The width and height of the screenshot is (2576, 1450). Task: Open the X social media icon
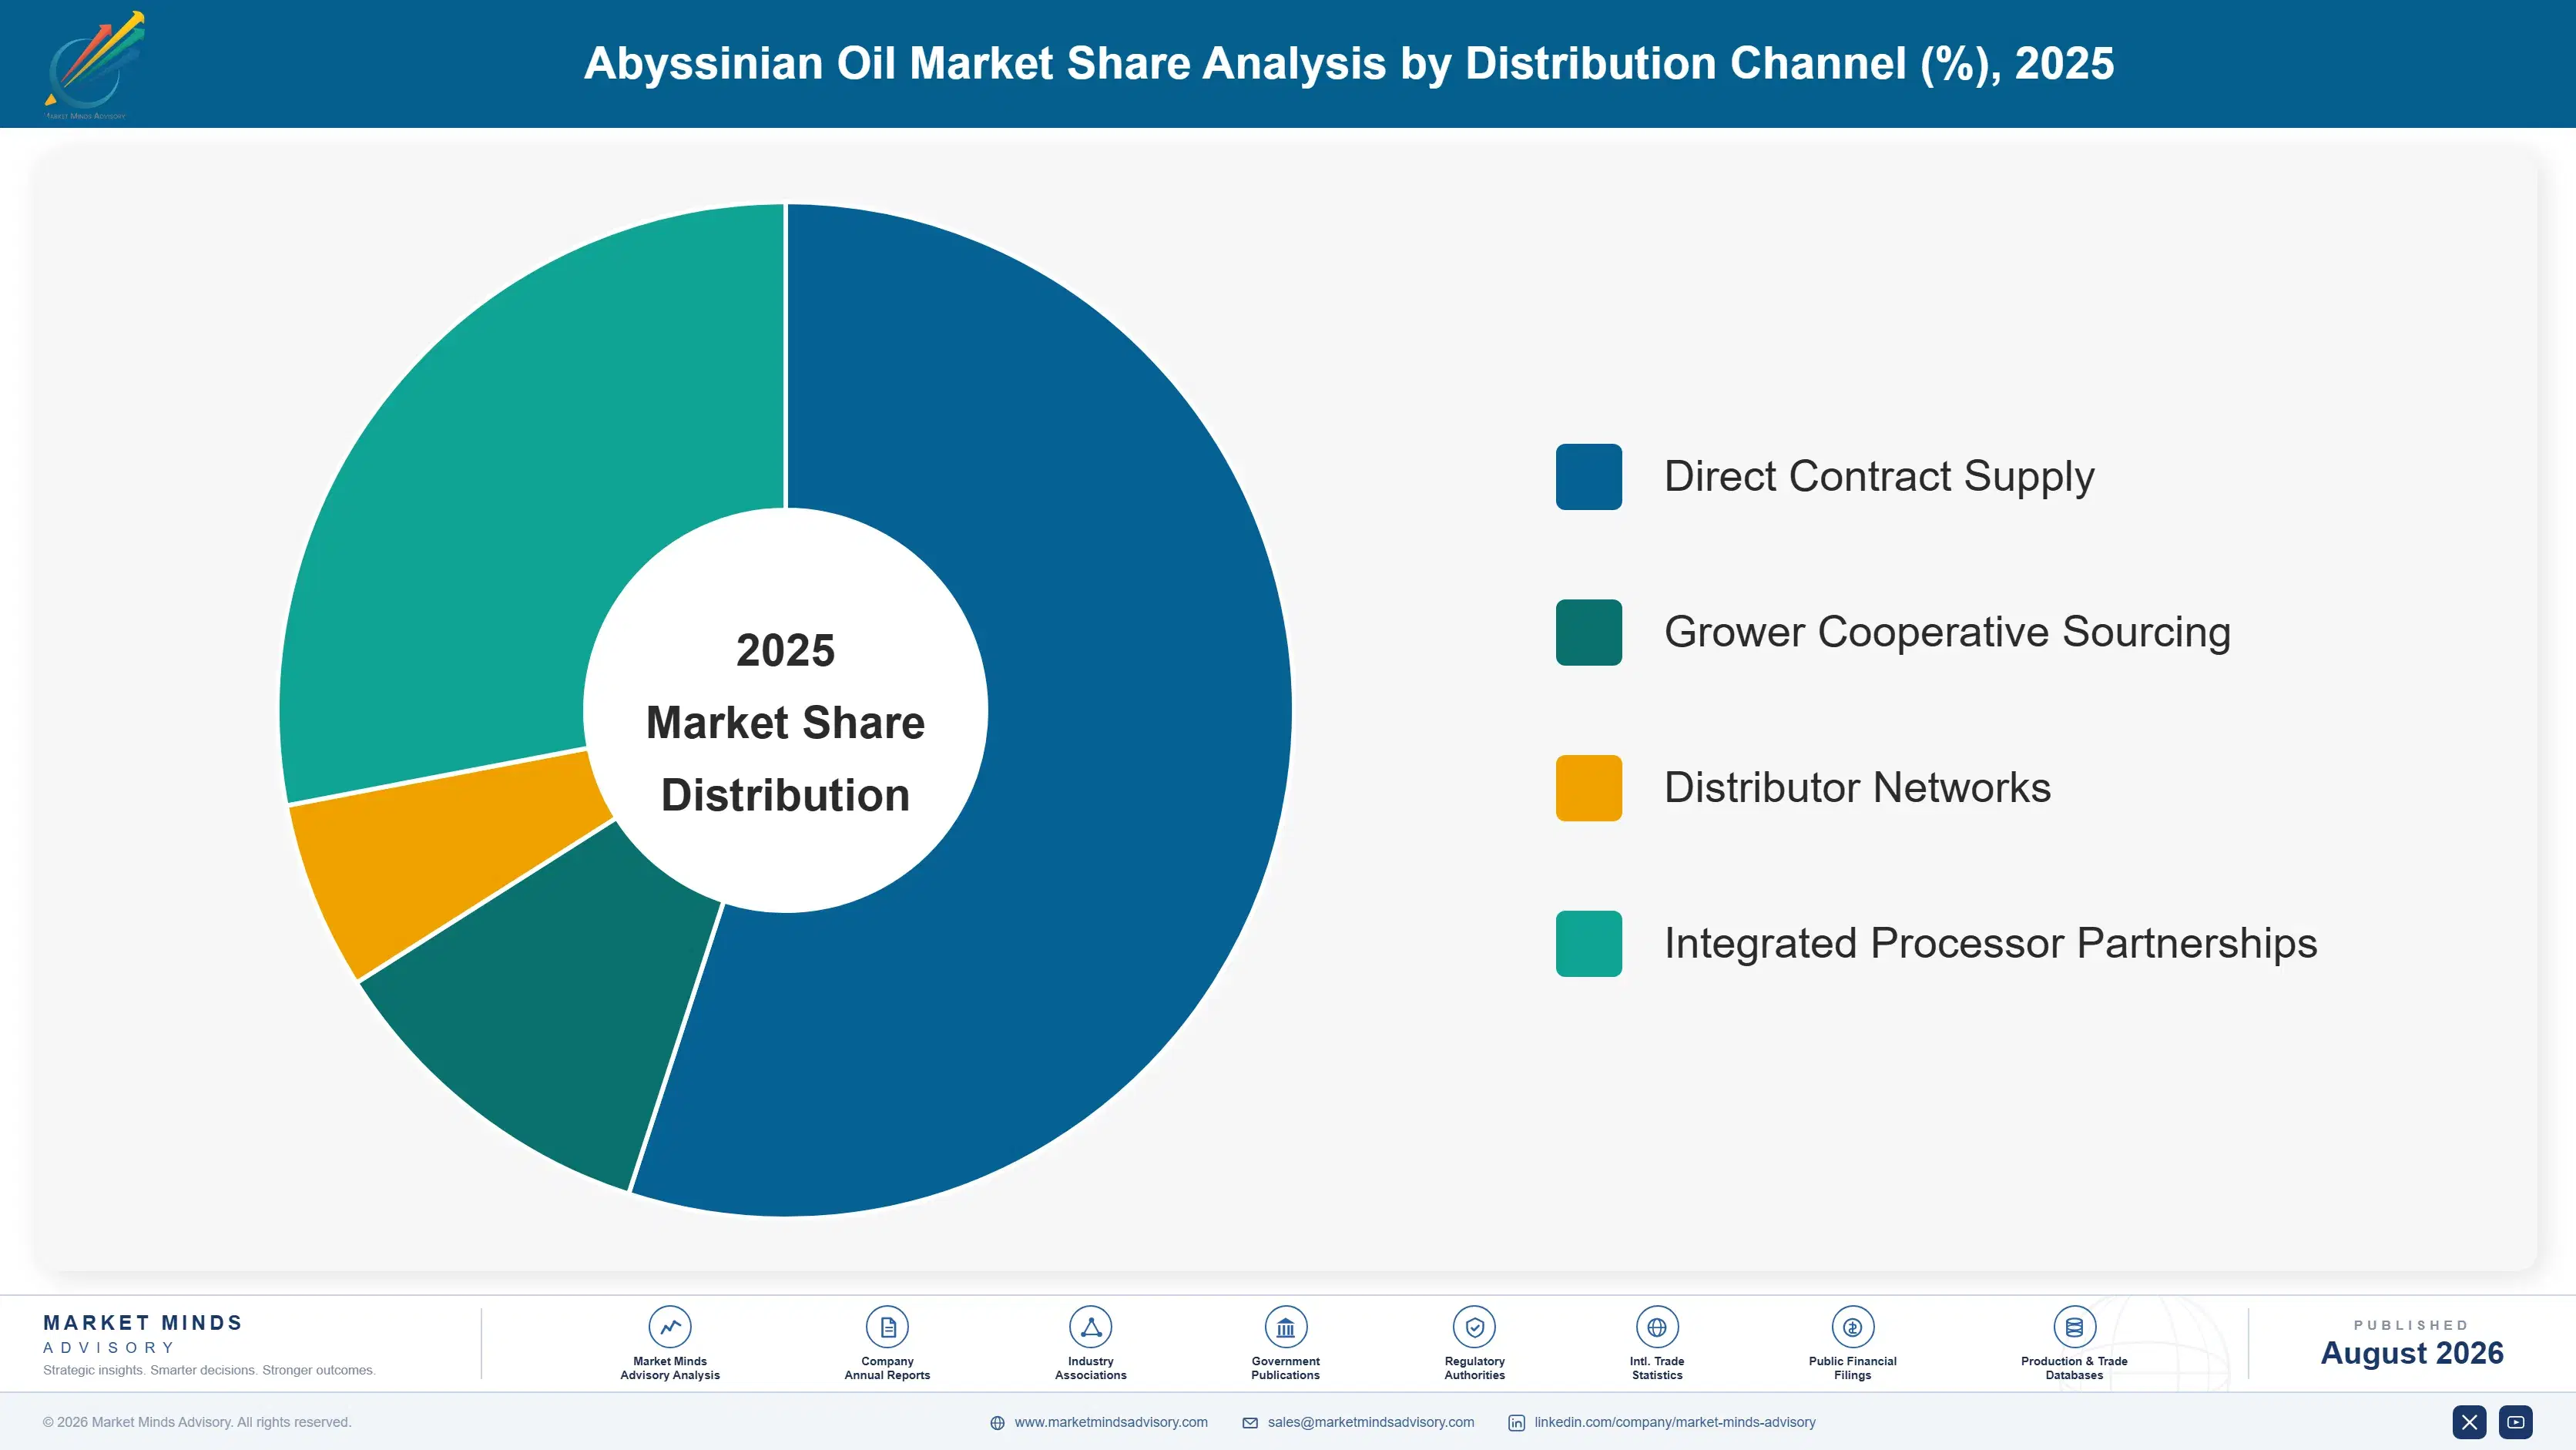[x=2469, y=1422]
